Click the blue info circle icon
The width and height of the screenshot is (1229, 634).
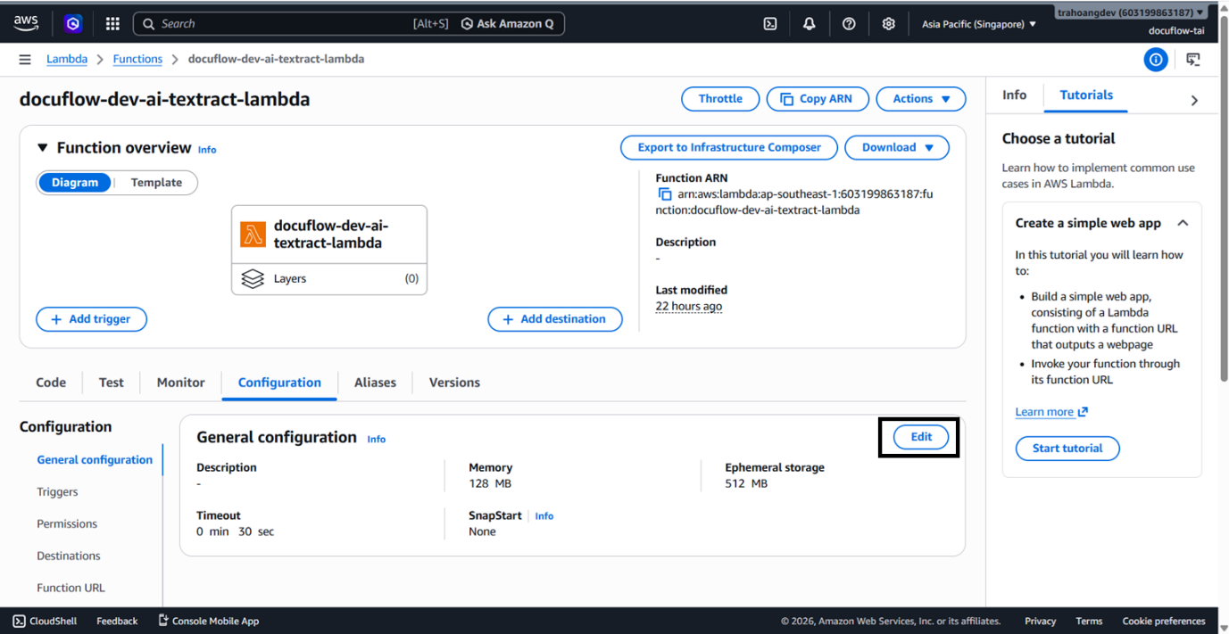click(x=1156, y=60)
